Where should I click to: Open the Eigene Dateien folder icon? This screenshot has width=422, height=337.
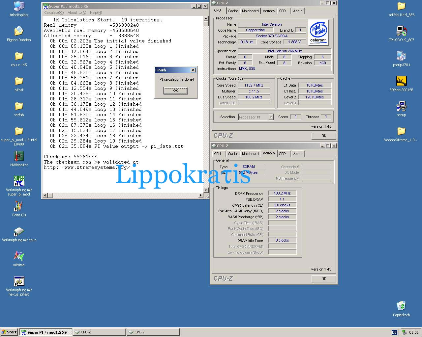point(19,31)
